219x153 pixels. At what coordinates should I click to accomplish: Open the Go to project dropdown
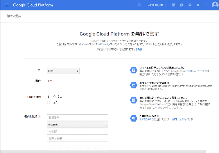click(x=157, y=5)
